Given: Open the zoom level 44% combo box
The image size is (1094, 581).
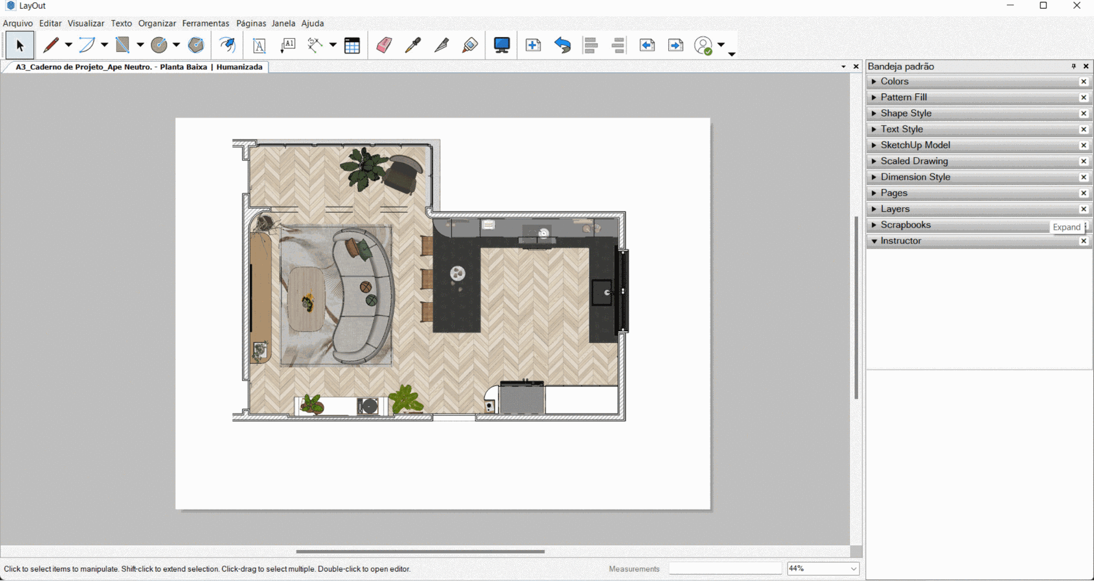Looking at the screenshot, I should click(x=823, y=568).
